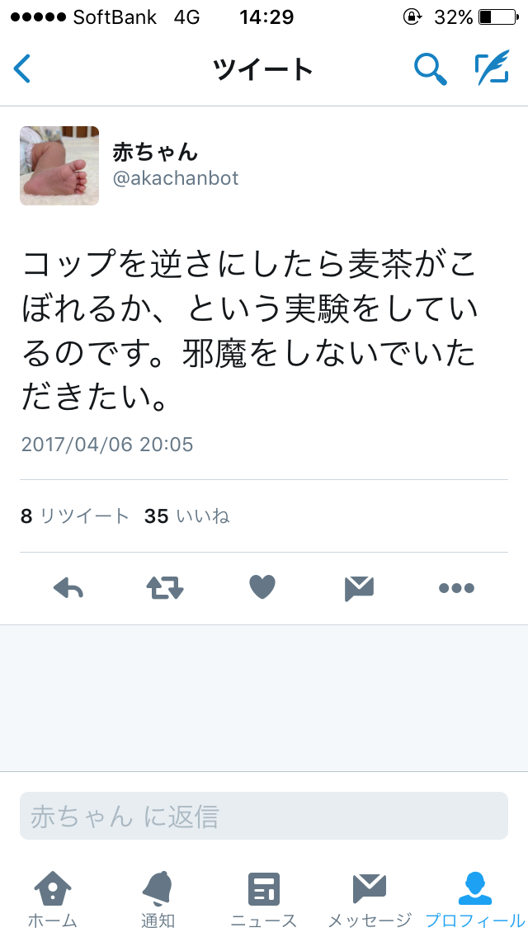Compose a new tweet with quill icon
The height and width of the screenshot is (937, 528).
click(493, 68)
